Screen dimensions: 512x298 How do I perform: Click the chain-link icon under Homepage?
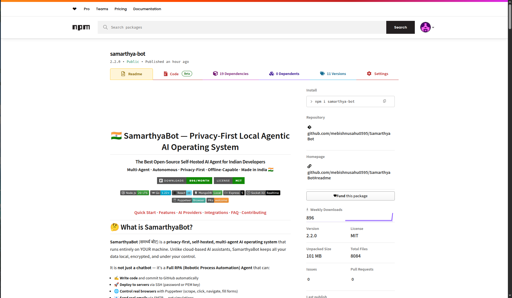[309, 166]
